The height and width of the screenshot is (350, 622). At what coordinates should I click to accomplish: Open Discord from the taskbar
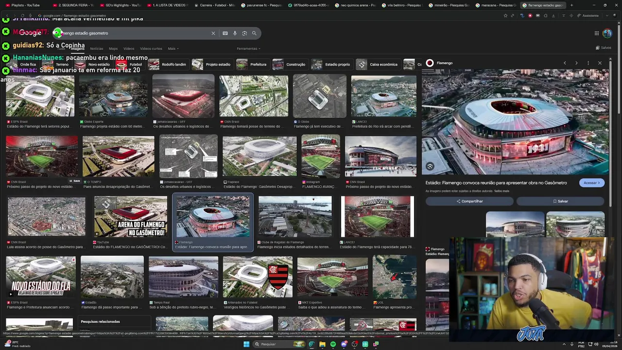[x=344, y=344]
